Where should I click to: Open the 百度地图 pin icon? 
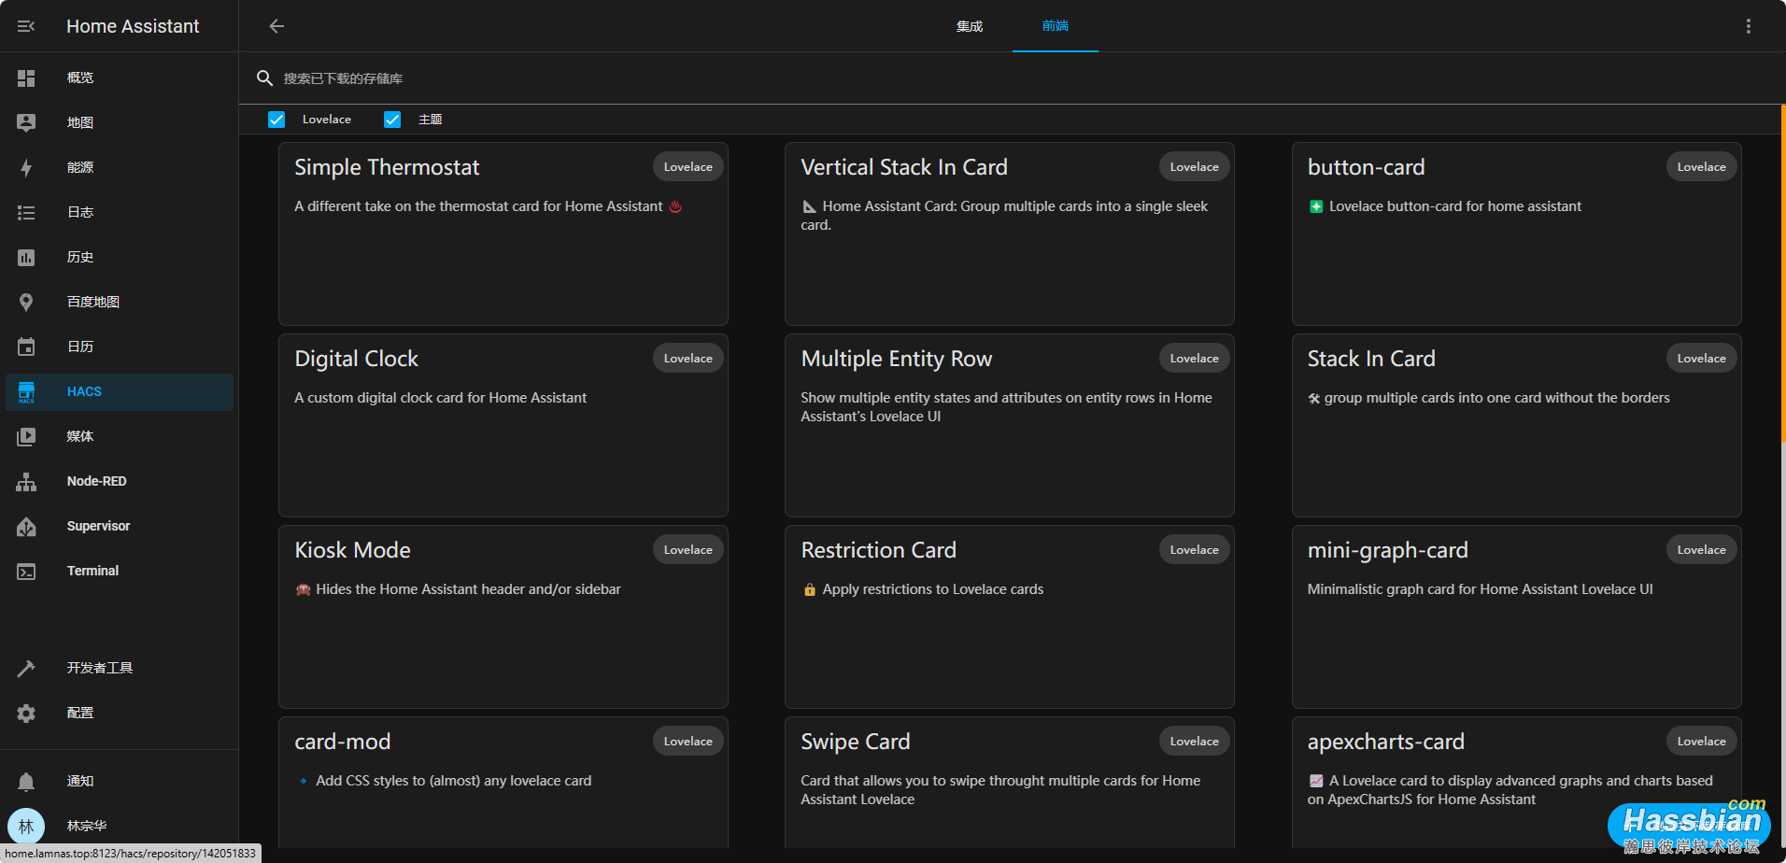[26, 302]
